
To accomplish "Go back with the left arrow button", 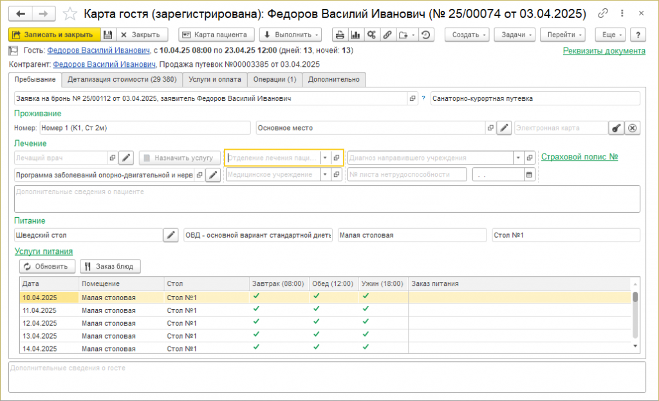I will (x=20, y=14).
